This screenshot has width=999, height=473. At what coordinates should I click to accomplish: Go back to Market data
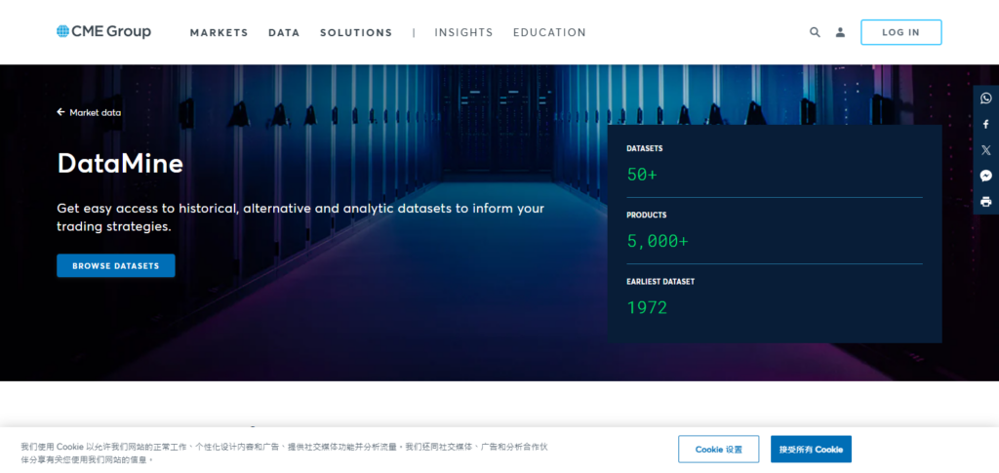(89, 113)
